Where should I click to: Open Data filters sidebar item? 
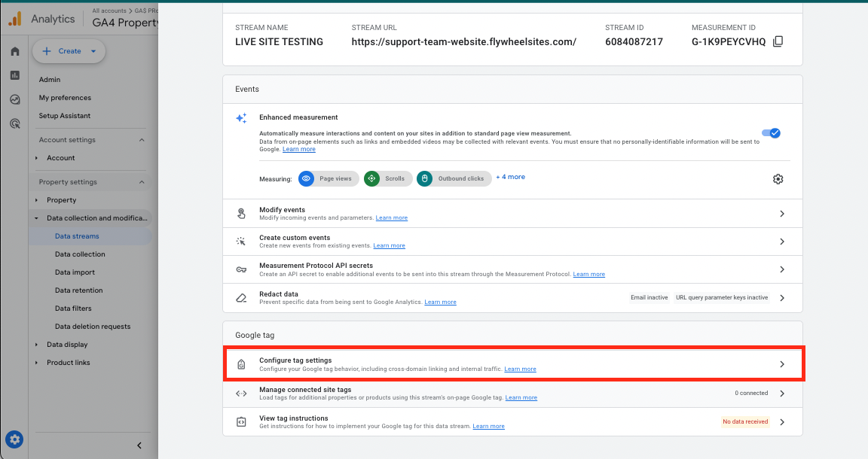pyautogui.click(x=73, y=309)
